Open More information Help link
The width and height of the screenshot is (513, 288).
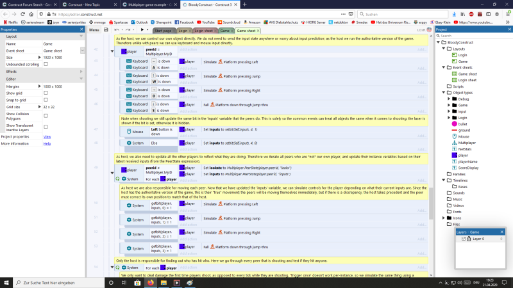(x=47, y=143)
